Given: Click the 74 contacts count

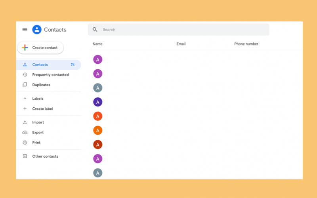Looking at the screenshot, I should (x=73, y=65).
